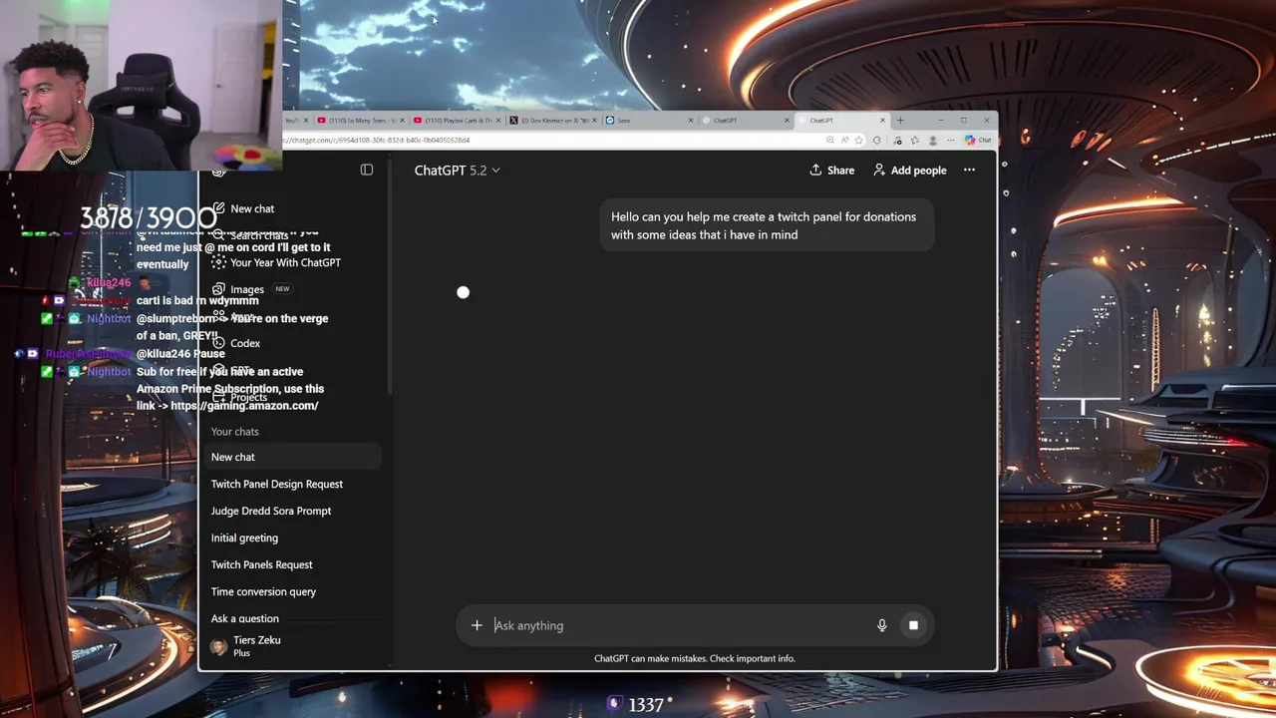Switch to the Sora browser tab
Screen dimensions: 1276x718
pyautogui.click(x=648, y=121)
